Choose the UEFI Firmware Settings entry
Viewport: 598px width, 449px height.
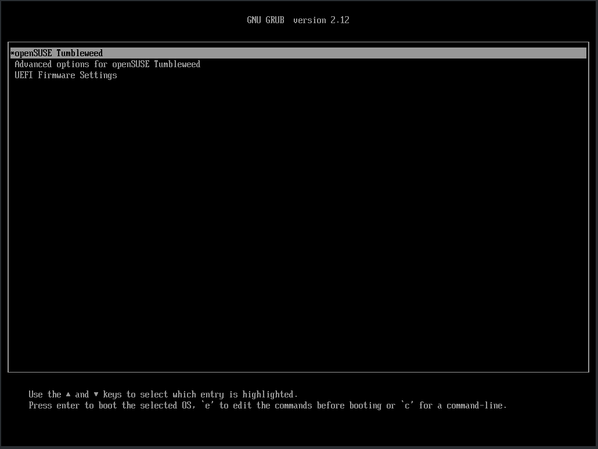coord(66,75)
